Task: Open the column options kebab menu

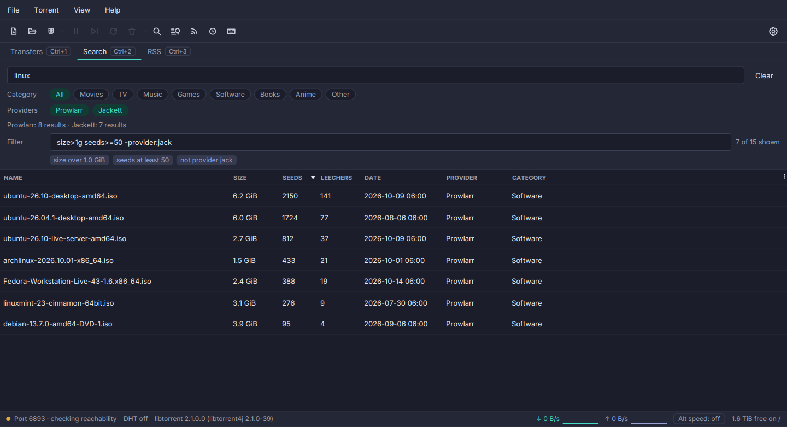Action: [x=784, y=177]
